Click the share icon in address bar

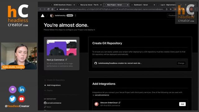tap(167, 9)
